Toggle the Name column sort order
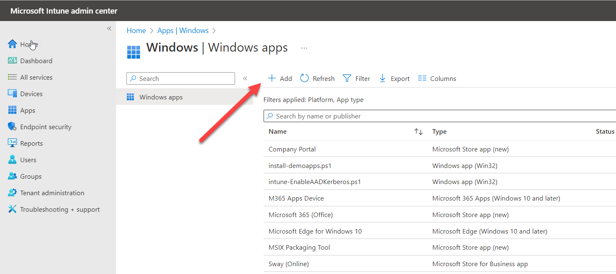This screenshot has height=274, width=616. pos(419,131)
